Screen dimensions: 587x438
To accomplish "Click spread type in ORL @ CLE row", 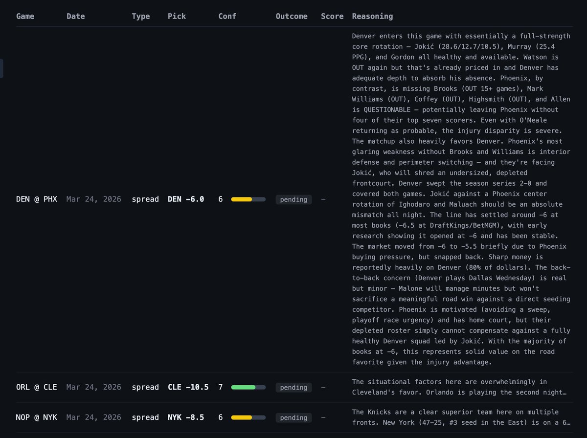I will 145,387.
